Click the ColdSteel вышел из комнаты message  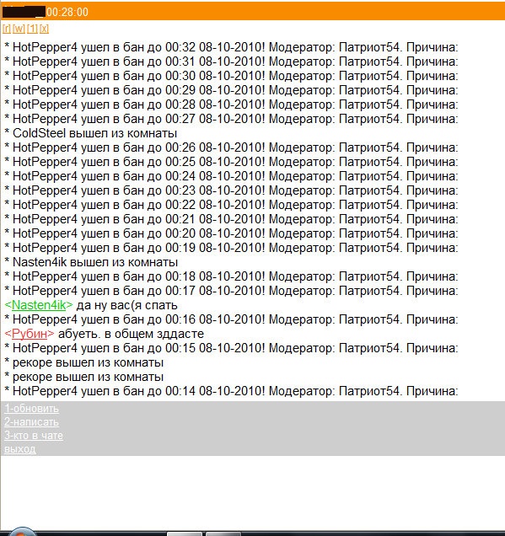(x=91, y=133)
